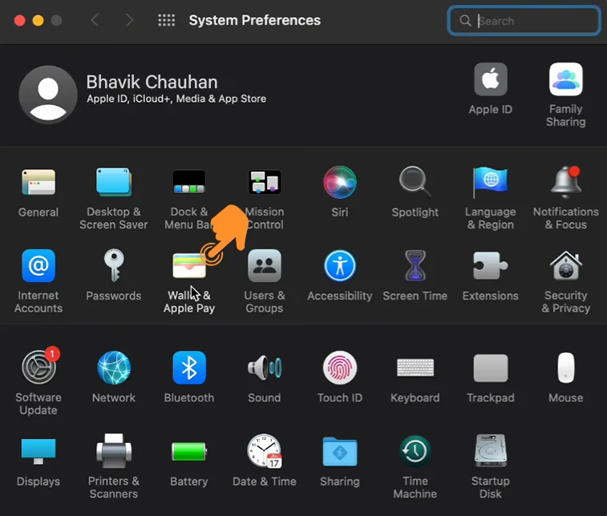This screenshot has height=516, width=607.
Task: Open Startup Disk pane
Action: pyautogui.click(x=490, y=451)
